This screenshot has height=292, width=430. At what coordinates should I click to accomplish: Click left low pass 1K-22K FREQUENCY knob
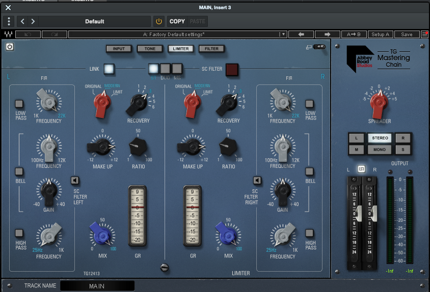pos(49,102)
